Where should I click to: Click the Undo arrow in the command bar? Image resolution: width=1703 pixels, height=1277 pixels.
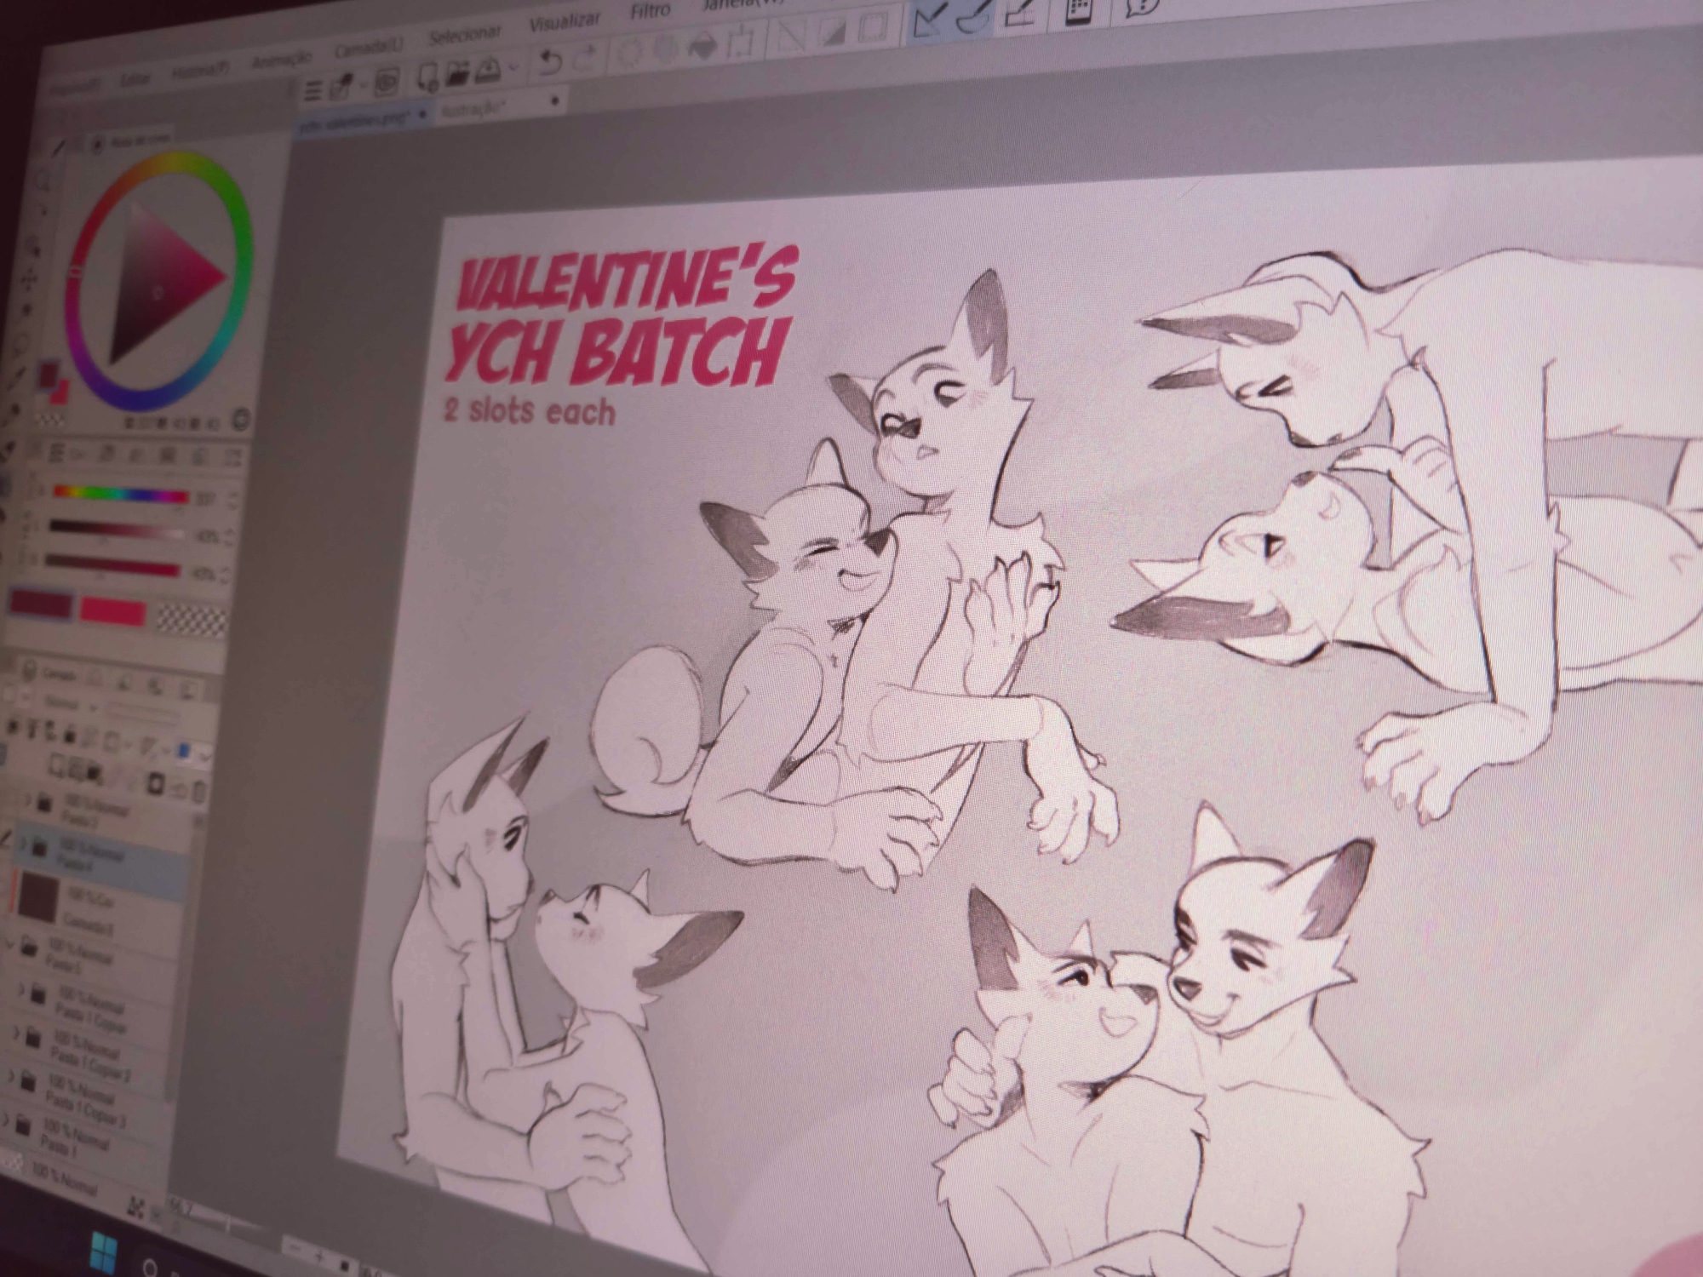pos(551,62)
